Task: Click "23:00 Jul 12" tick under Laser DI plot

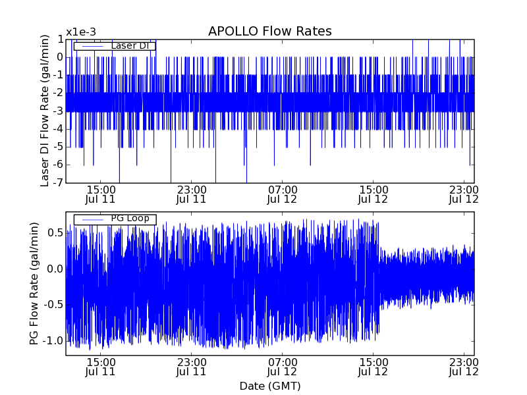Action: point(464,194)
